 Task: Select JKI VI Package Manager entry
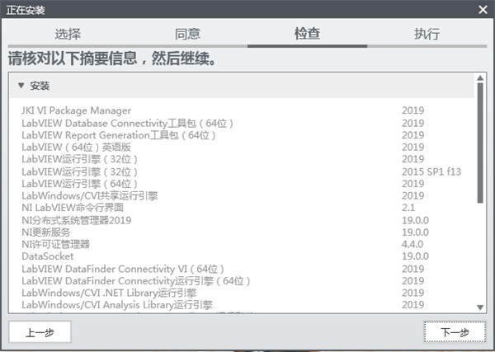(x=77, y=110)
